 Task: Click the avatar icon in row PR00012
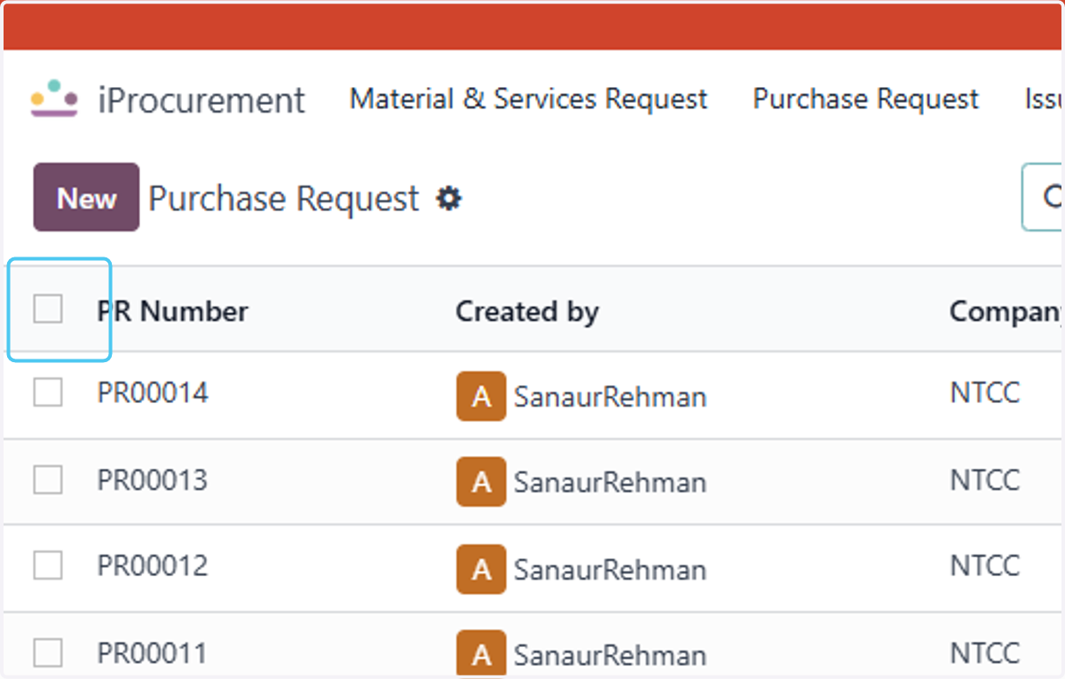(481, 569)
